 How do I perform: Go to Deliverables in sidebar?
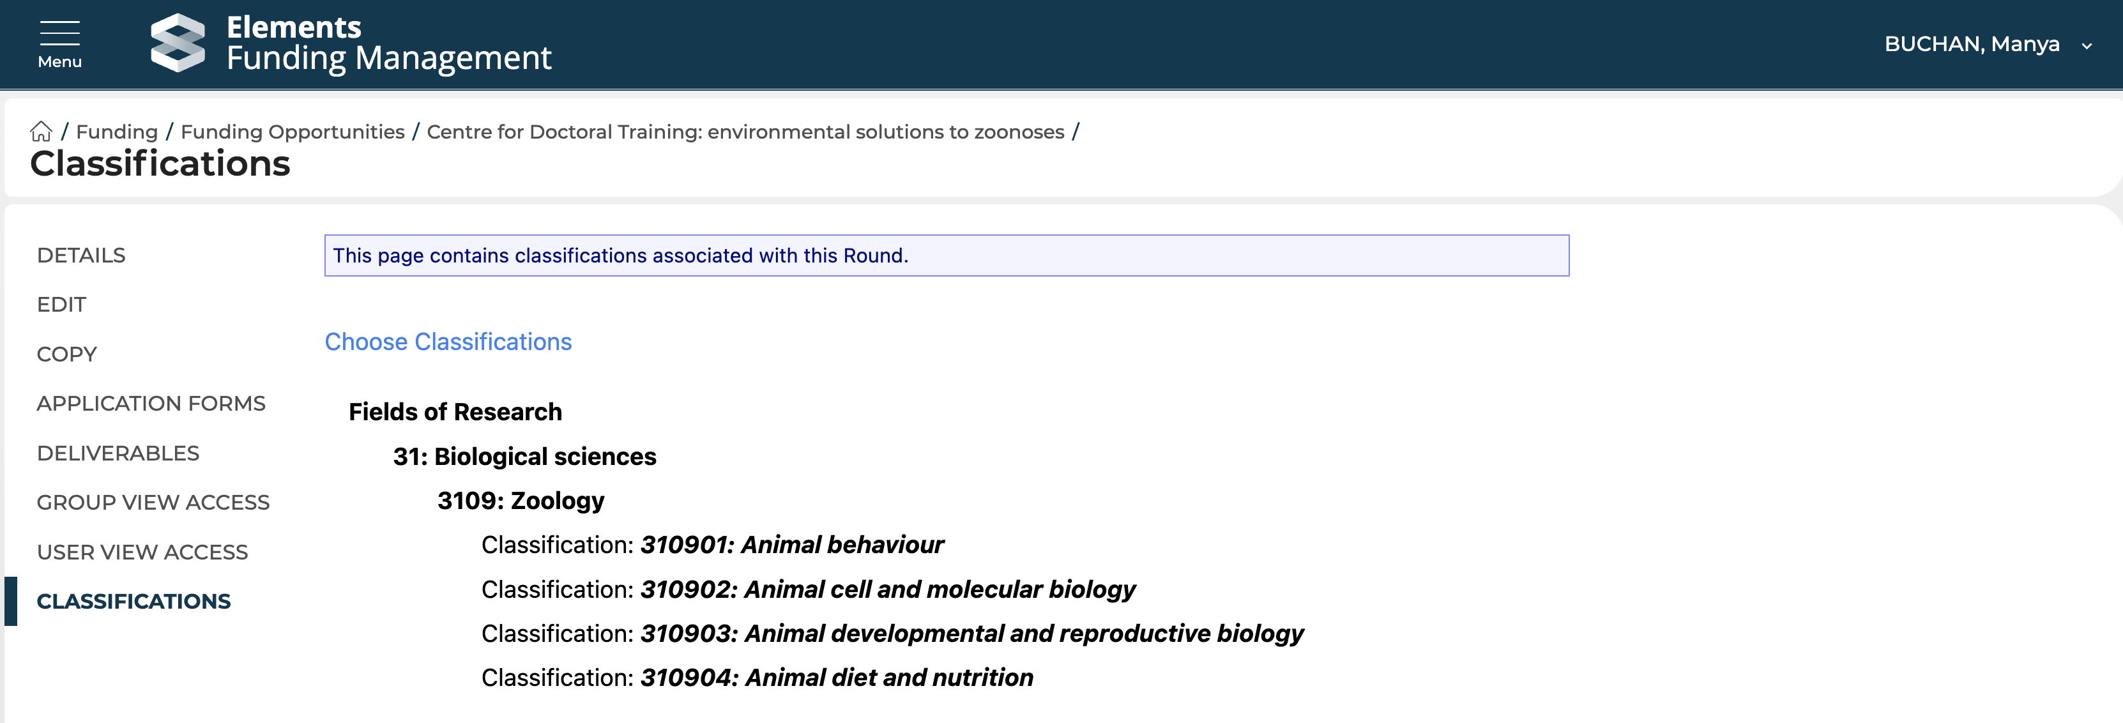[118, 453]
